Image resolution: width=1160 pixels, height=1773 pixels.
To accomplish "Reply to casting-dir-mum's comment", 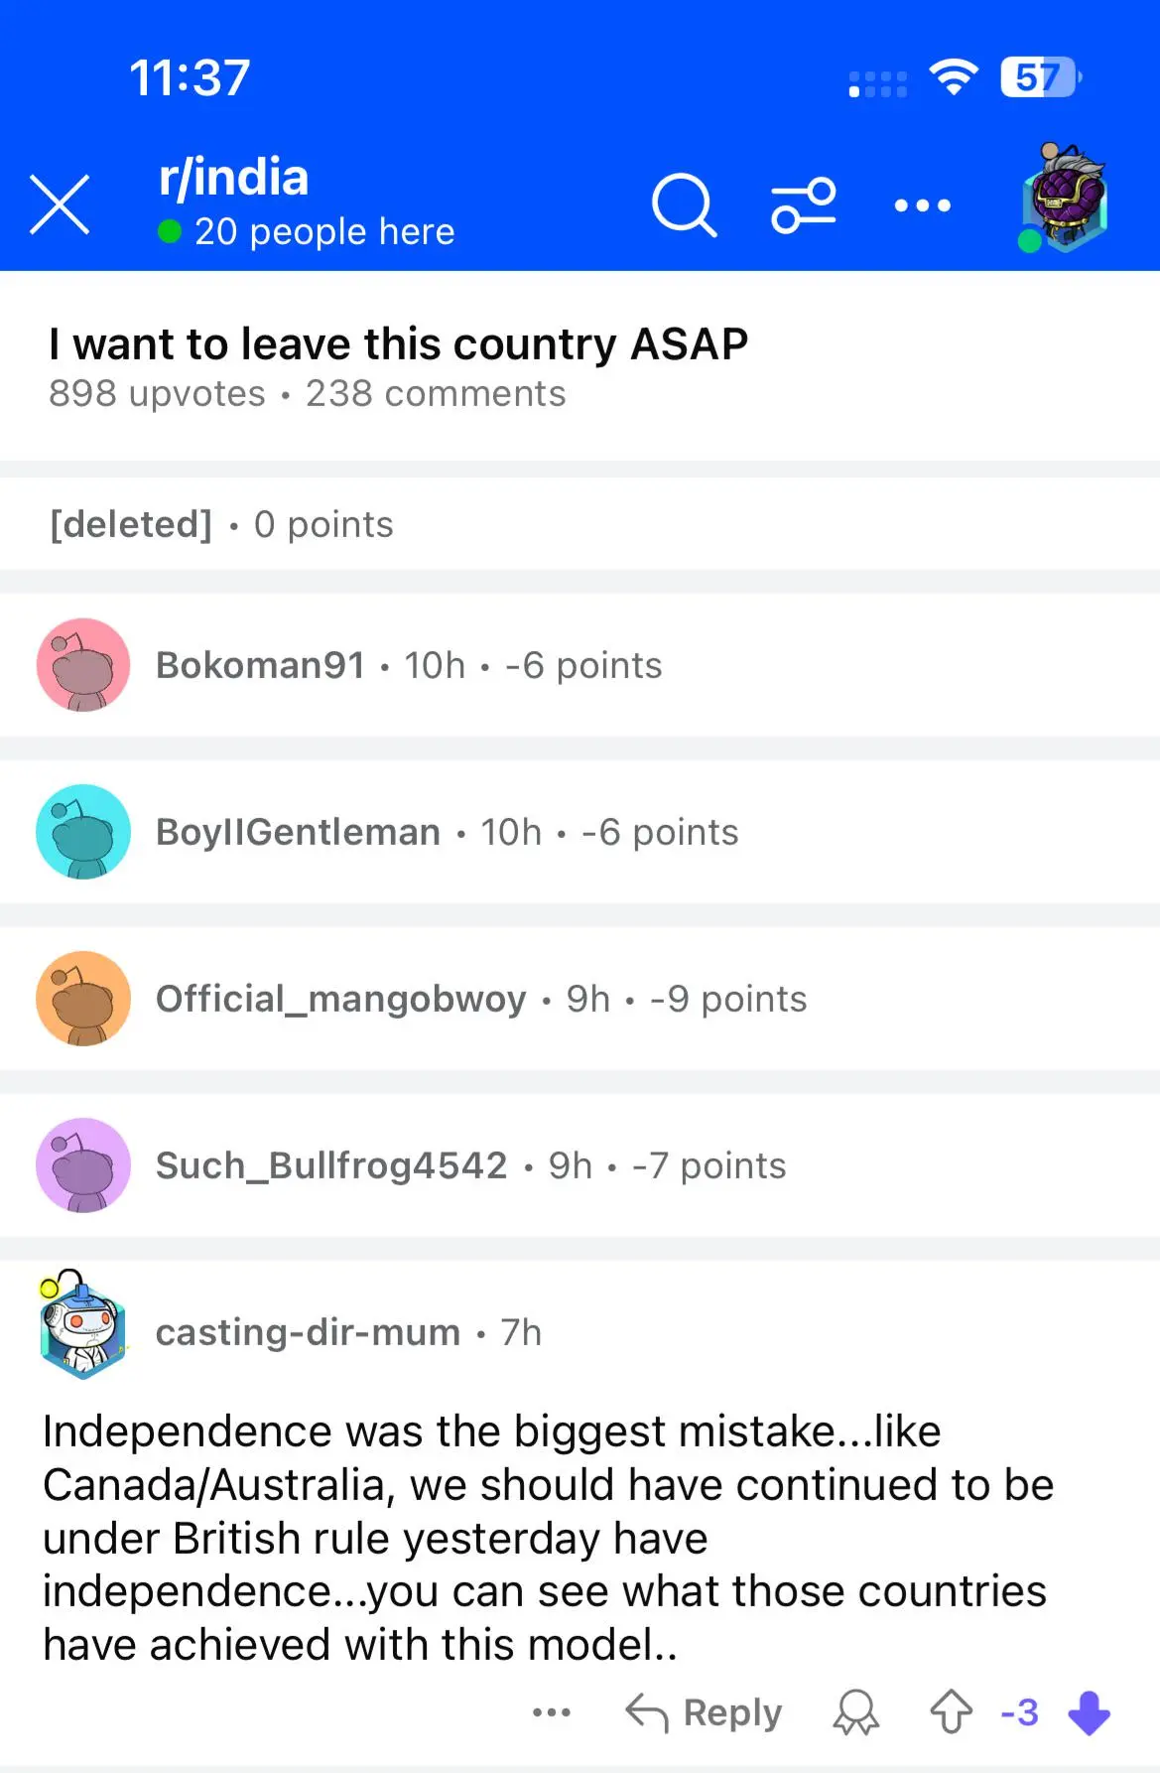I will 705,1711.
